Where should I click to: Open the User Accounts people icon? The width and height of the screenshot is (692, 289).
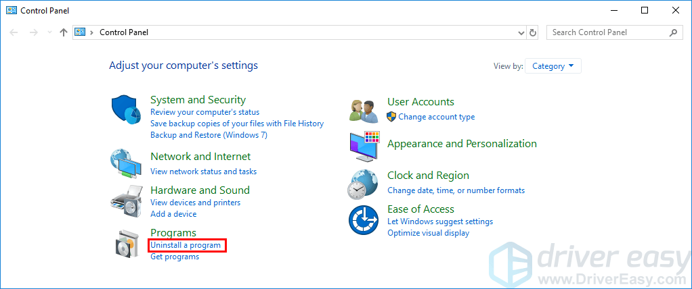coord(363,109)
